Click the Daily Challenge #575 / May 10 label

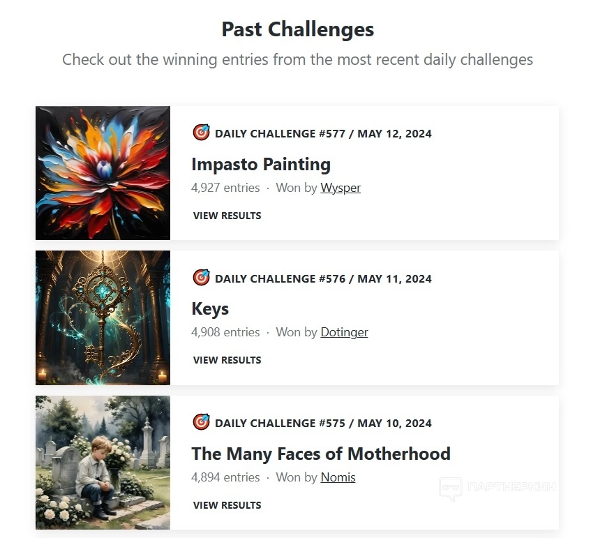tap(323, 423)
